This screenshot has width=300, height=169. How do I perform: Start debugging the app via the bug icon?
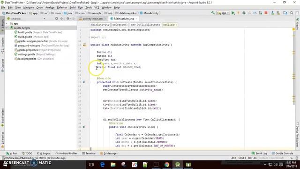(244, 13)
